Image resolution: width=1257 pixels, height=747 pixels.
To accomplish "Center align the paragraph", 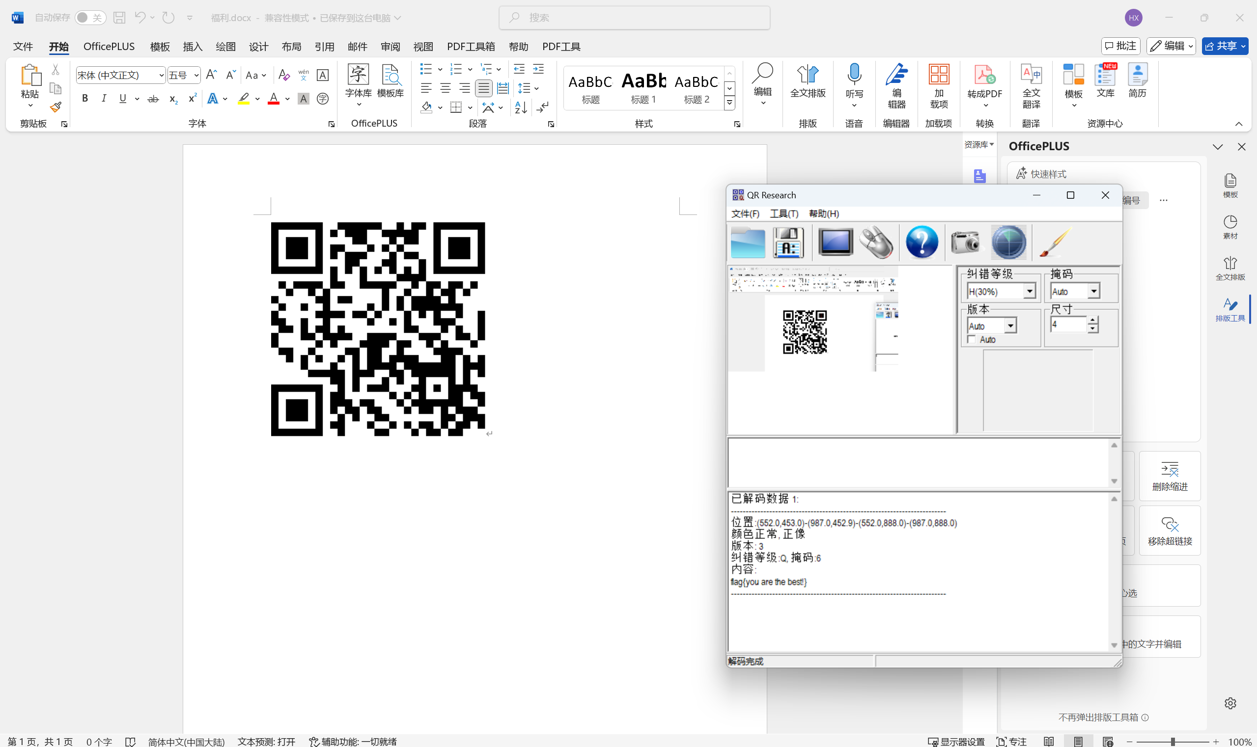I will tap(446, 89).
